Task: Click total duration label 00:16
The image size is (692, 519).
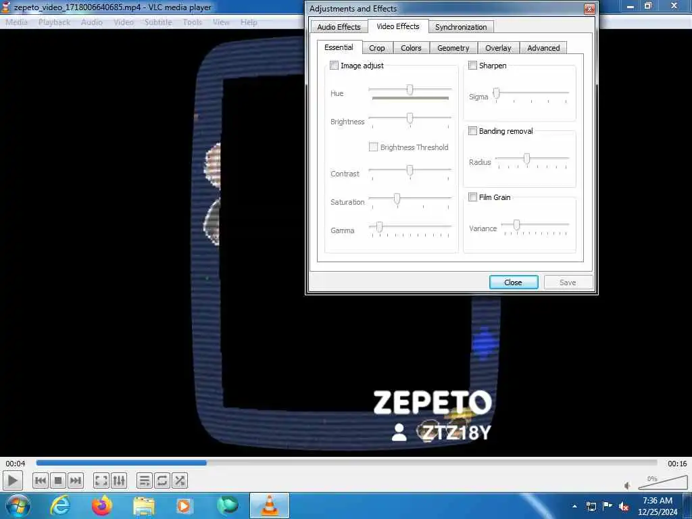Action: pyautogui.click(x=677, y=464)
